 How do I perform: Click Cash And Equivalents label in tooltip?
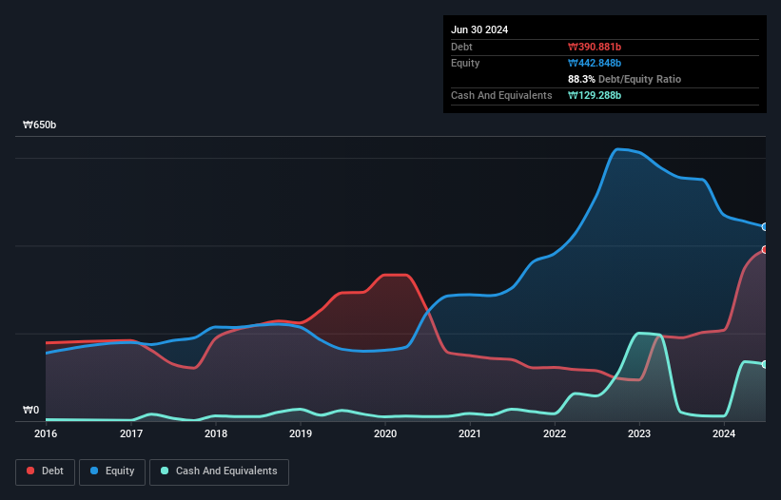click(x=501, y=95)
